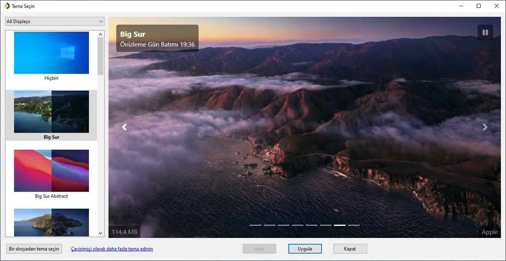The width and height of the screenshot is (506, 261).
Task: Jump to the fourth slideshow indicator
Action: tap(298, 225)
